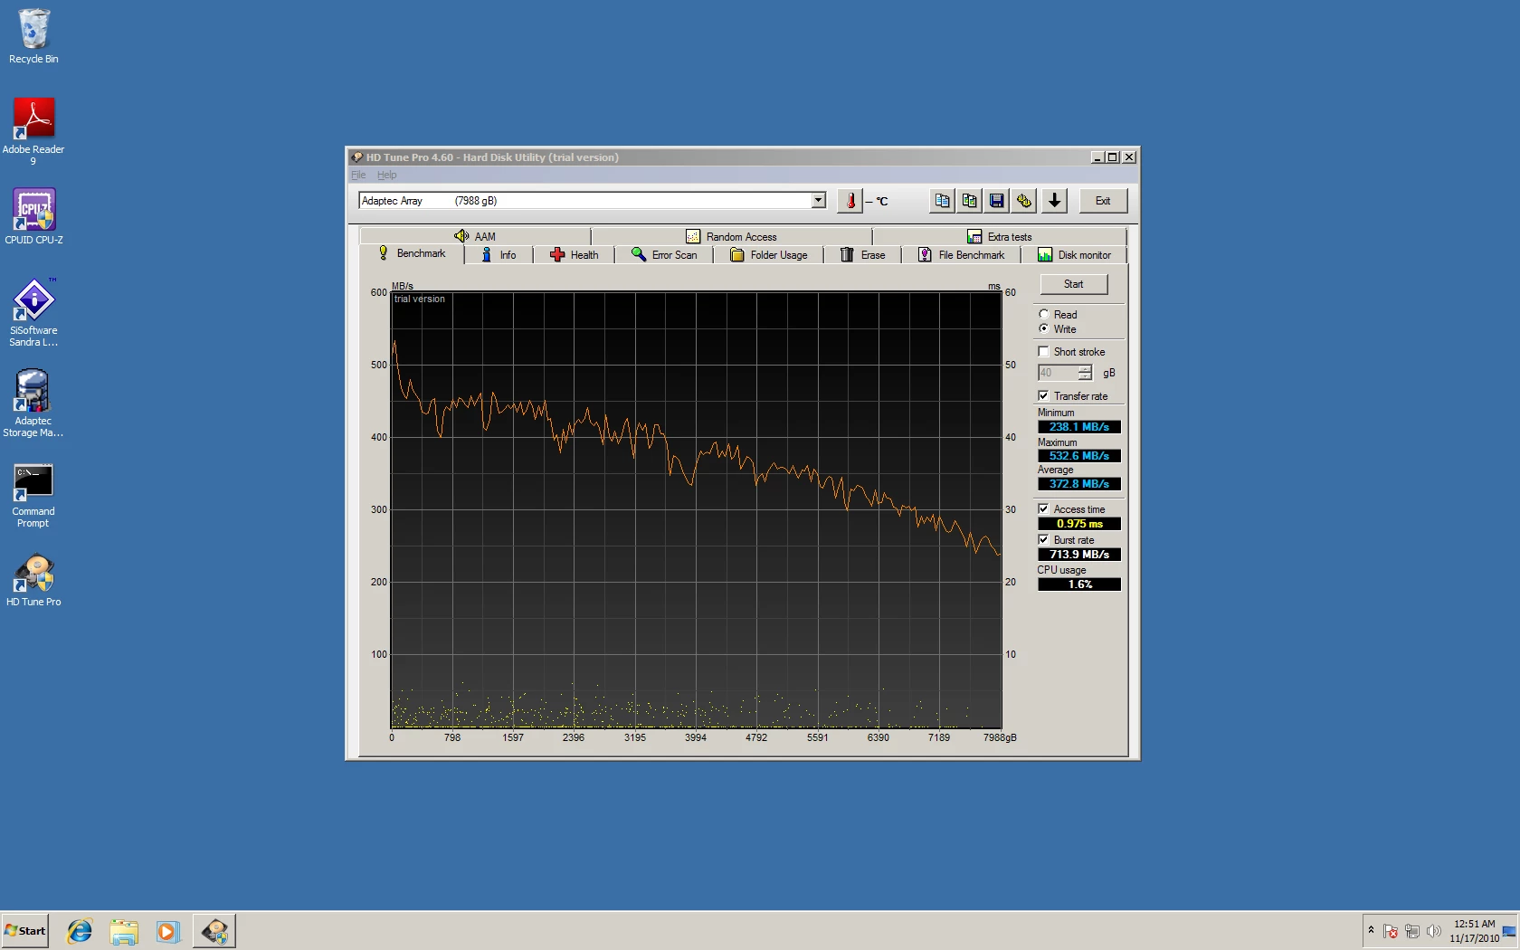The width and height of the screenshot is (1520, 950).
Task: Click the thermometer temperature button
Action: pyautogui.click(x=850, y=201)
